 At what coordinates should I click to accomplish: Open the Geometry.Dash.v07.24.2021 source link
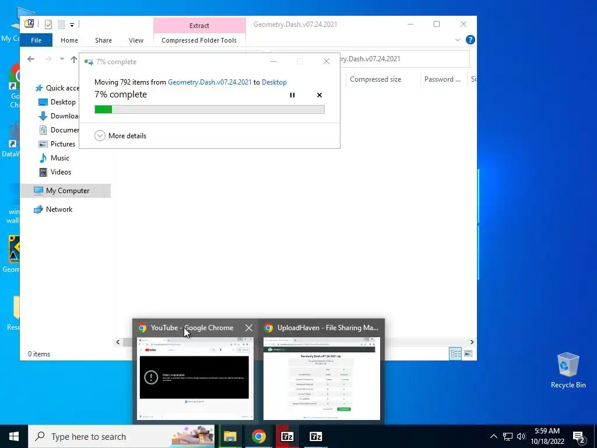(x=210, y=82)
